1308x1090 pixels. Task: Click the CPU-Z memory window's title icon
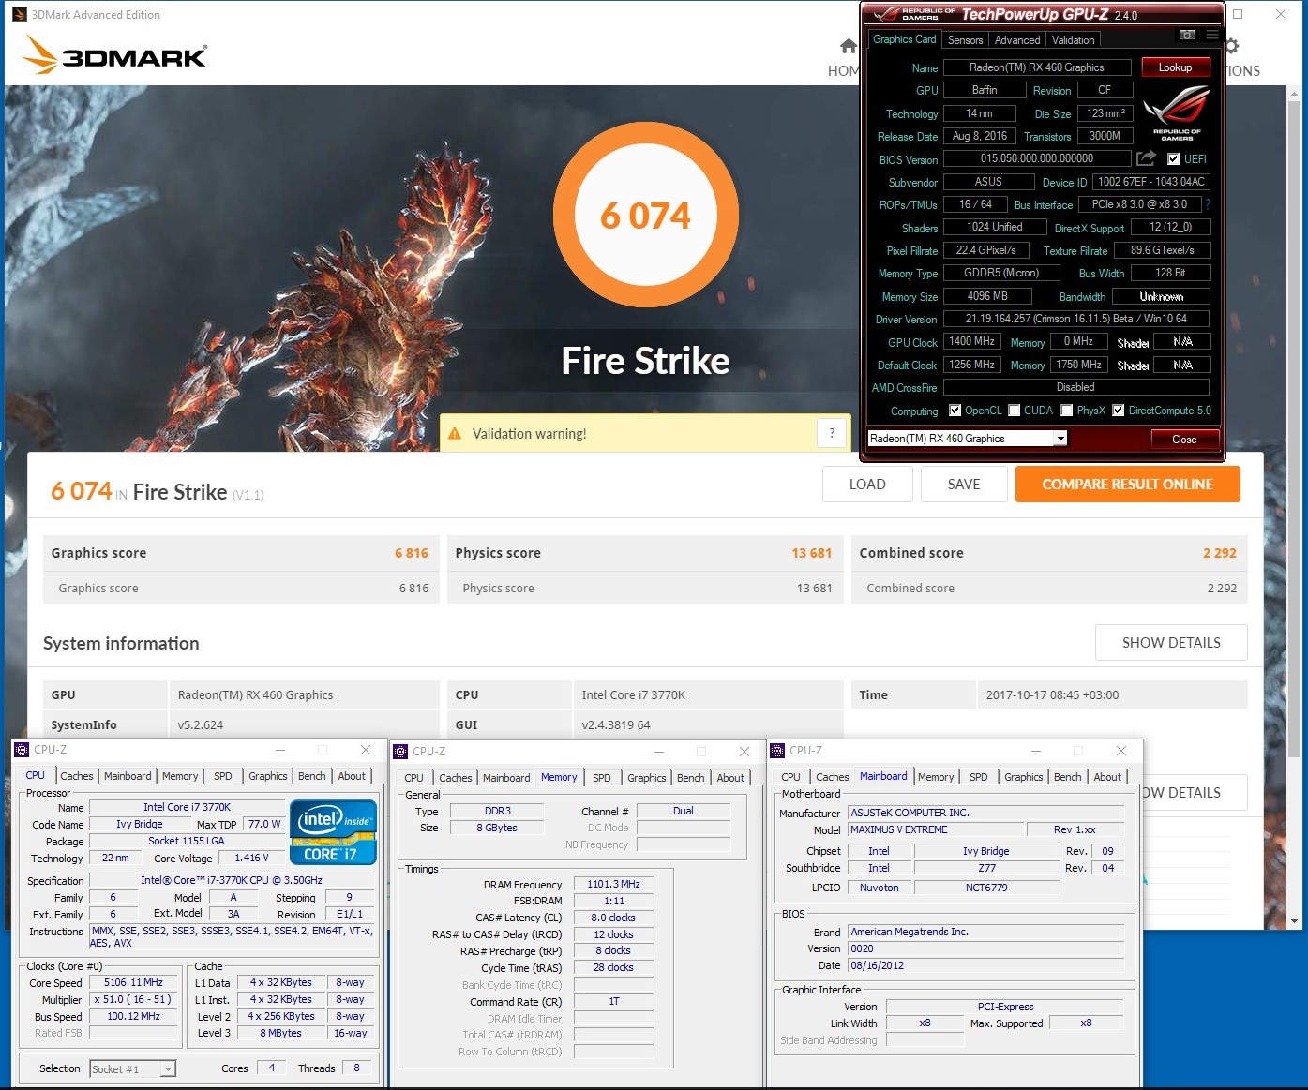[x=400, y=752]
